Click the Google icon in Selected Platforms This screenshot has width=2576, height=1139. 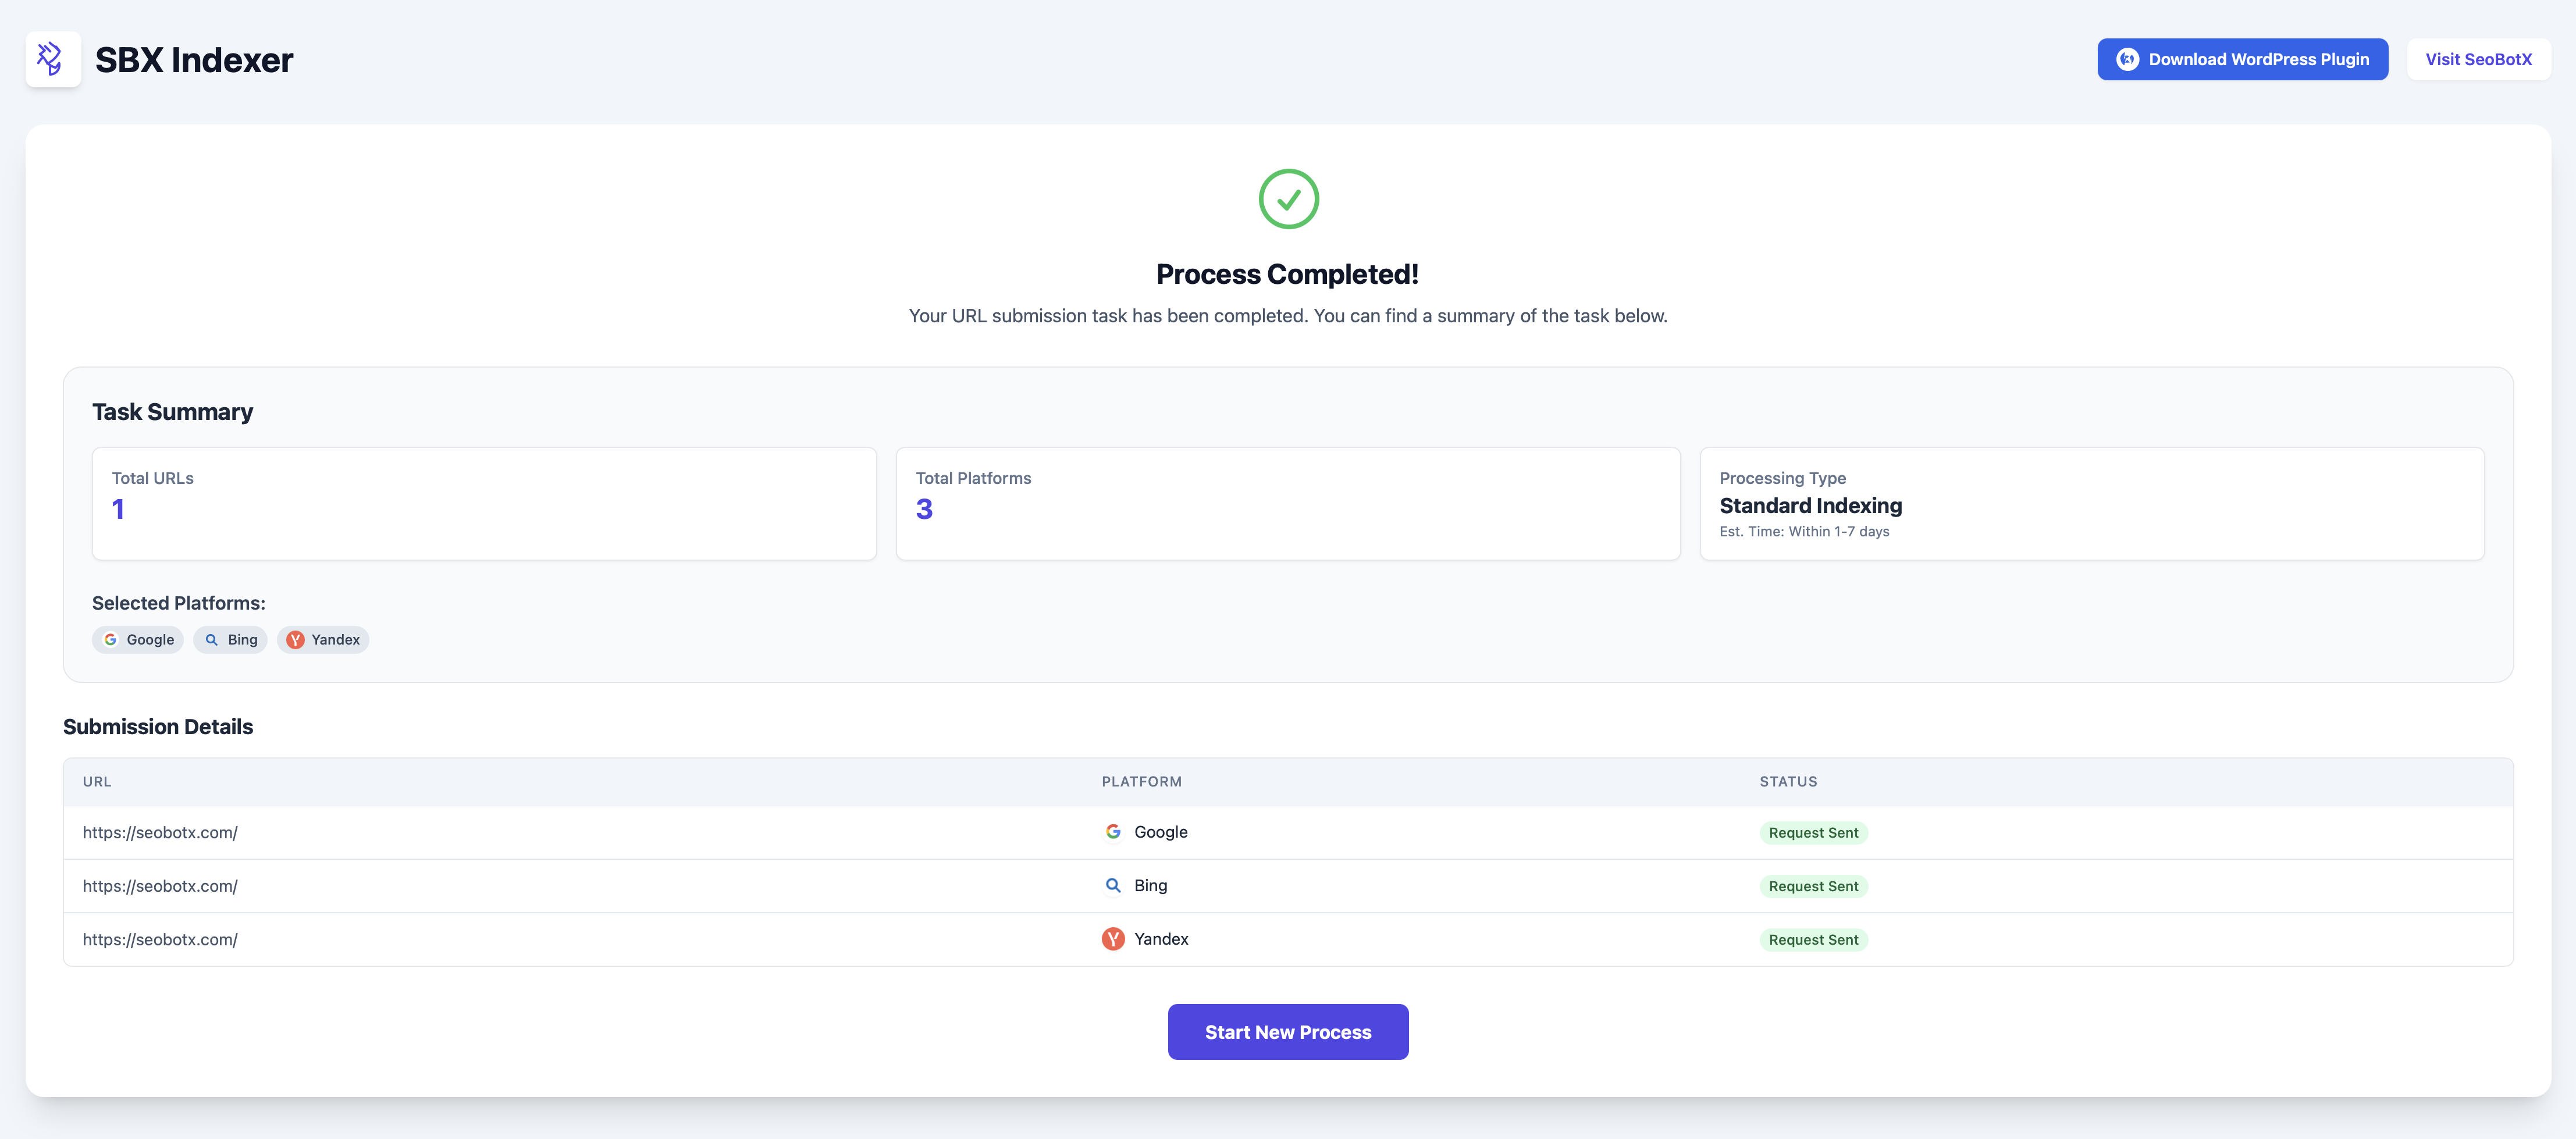point(111,640)
